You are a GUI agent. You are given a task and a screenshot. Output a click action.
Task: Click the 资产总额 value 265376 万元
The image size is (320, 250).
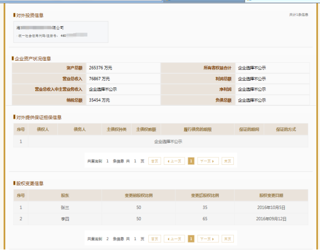pyautogui.click(x=100, y=68)
